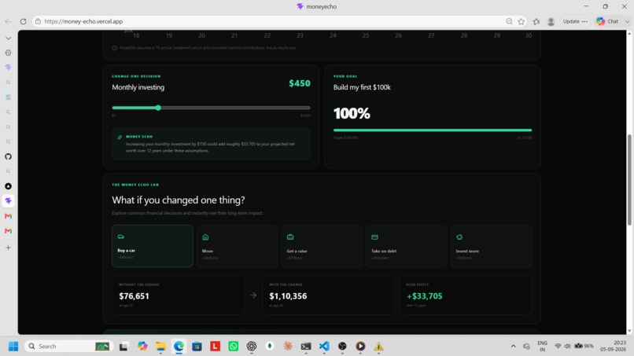Open the Favorites list icon
The height and width of the screenshot is (356, 634).
[x=536, y=21]
